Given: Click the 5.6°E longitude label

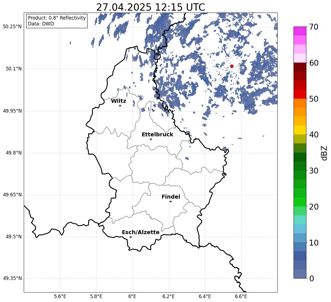Looking at the screenshot, I should (x=60, y=296).
